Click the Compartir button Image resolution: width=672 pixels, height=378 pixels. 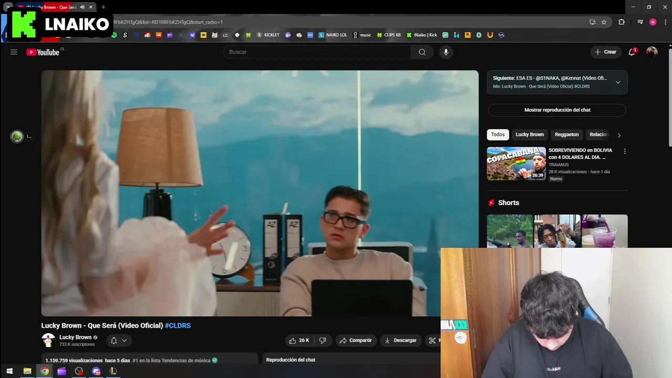(x=355, y=340)
